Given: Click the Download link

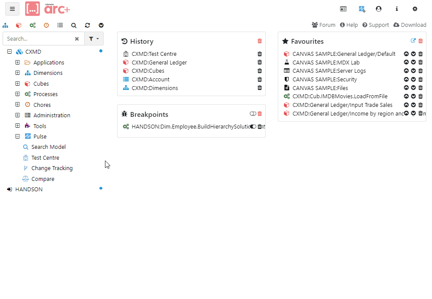Looking at the screenshot, I should coord(410,25).
